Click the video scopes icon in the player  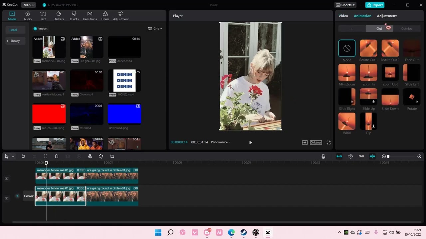pyautogui.click(x=305, y=142)
